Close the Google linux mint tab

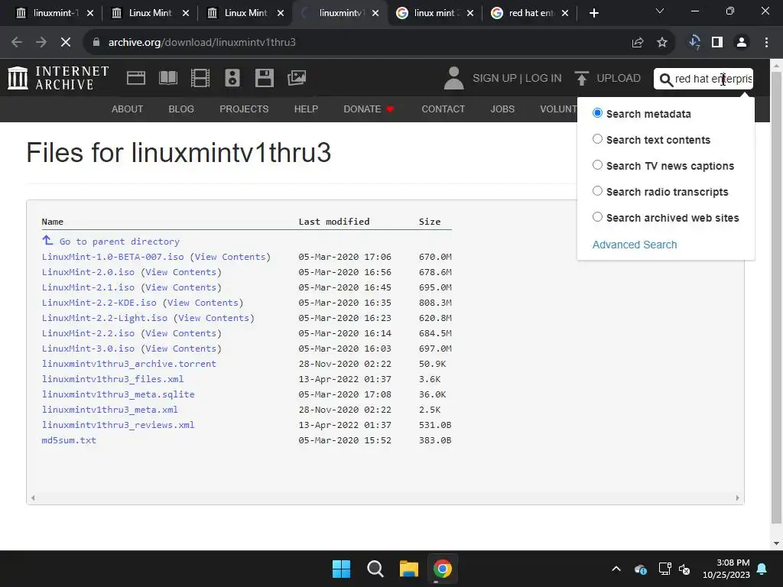coord(470,13)
